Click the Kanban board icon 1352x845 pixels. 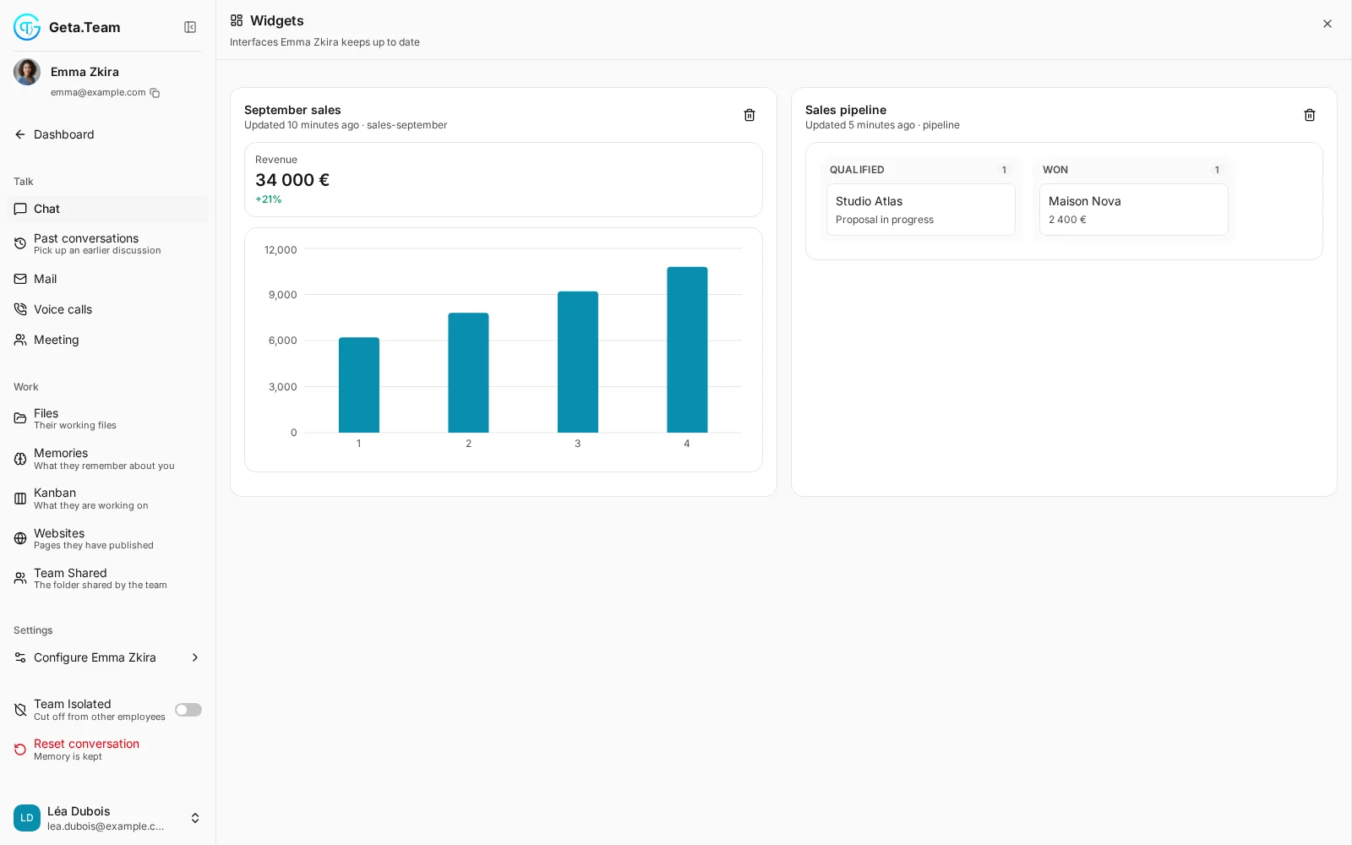coord(20,499)
